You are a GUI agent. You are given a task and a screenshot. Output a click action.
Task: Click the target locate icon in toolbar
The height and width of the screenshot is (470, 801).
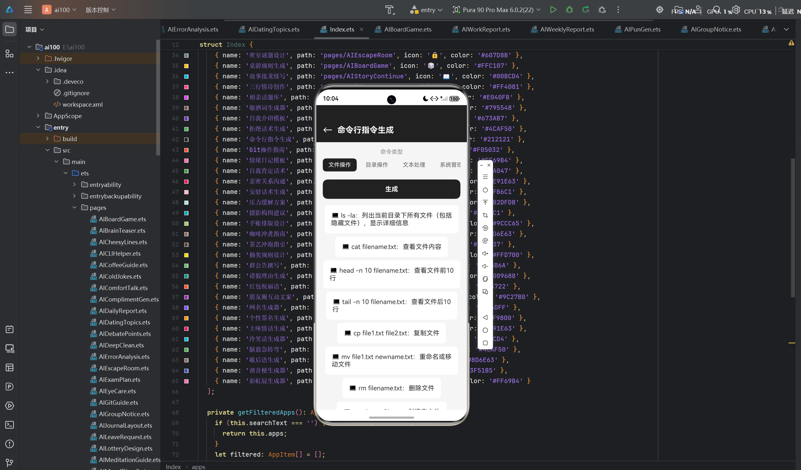tap(659, 10)
